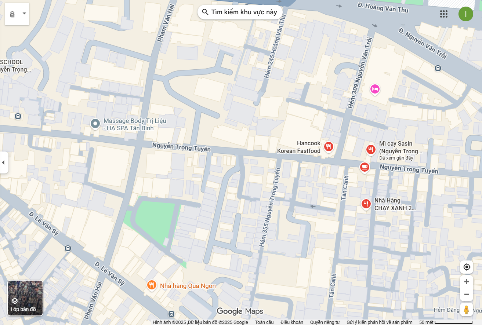
Task: Show my current location
Action: click(467, 267)
